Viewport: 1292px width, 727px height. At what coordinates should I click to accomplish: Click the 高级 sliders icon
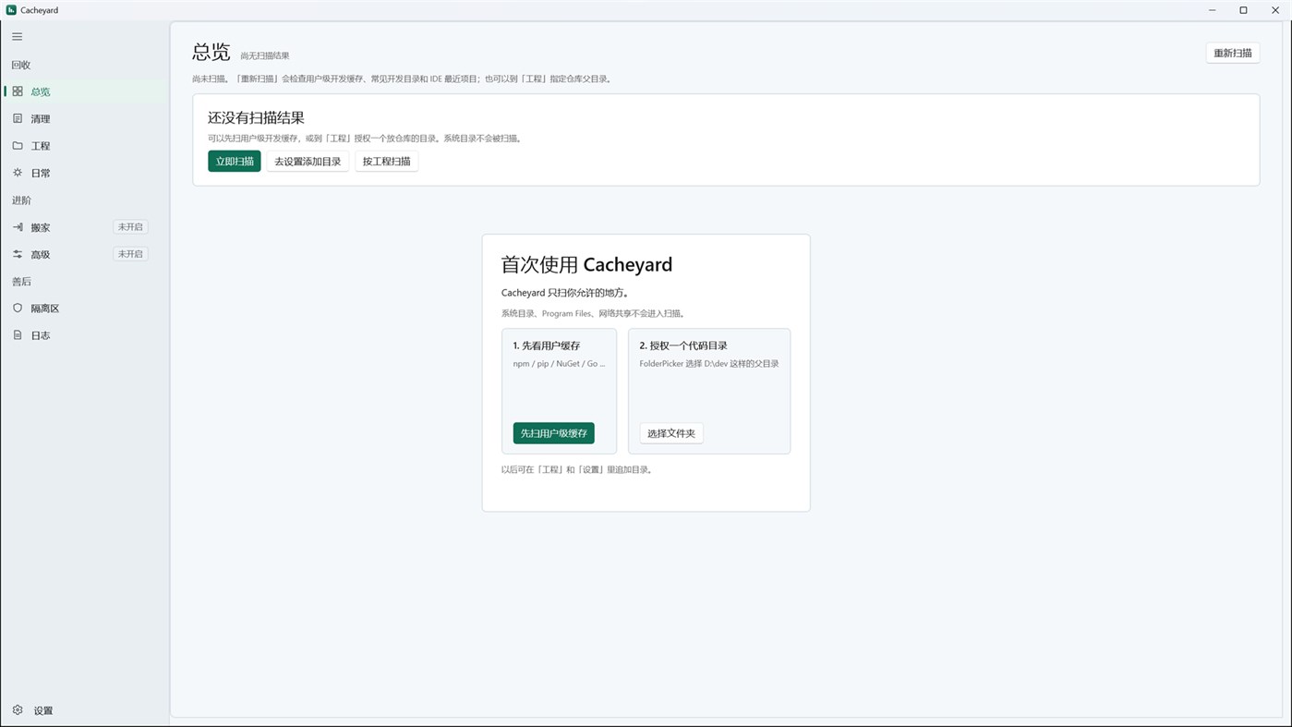coord(18,254)
